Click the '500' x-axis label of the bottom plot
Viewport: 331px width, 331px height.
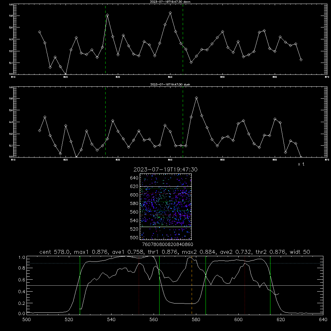26,320
